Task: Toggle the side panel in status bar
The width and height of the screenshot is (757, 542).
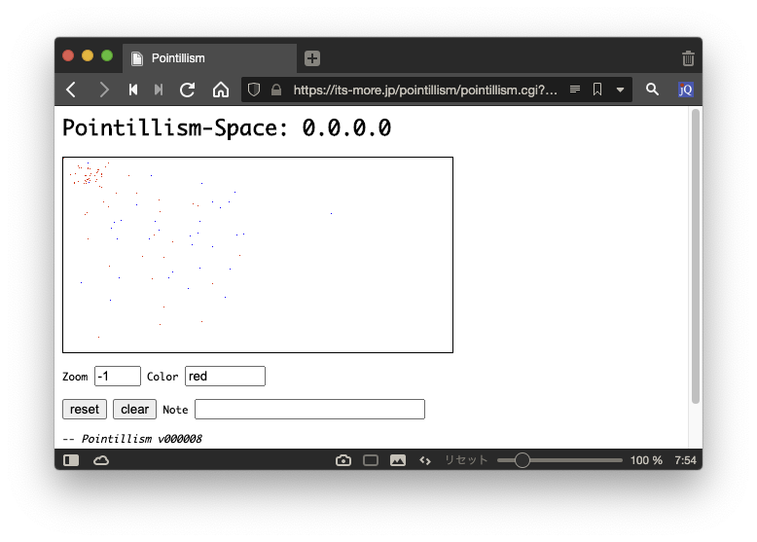Action: point(71,460)
